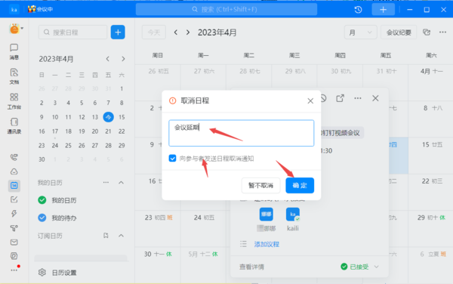This screenshot has width=453, height=284.
Task: Click the blue add schedule plus button
Action: [x=118, y=32]
